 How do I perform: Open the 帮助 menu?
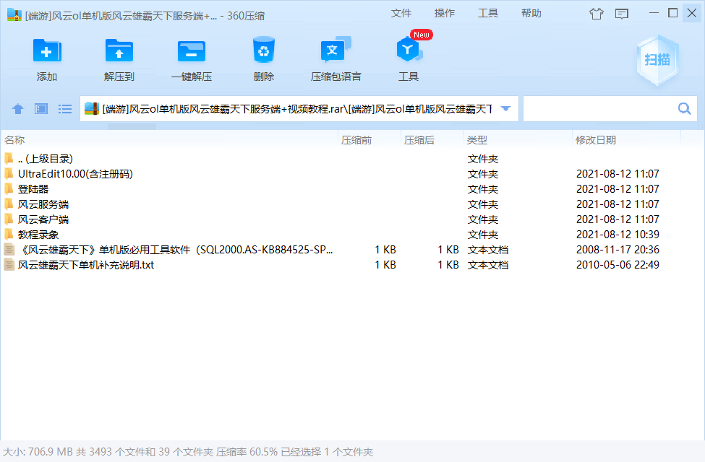(531, 14)
